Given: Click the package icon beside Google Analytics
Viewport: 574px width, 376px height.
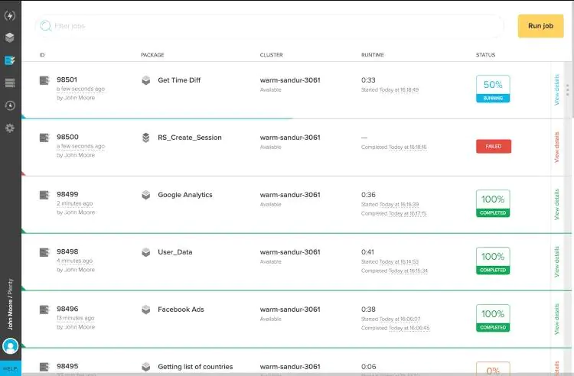Looking at the screenshot, I should coord(145,195).
